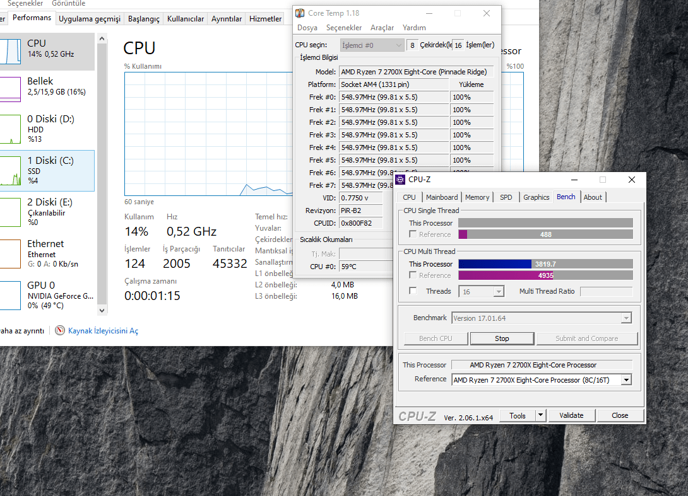Enable the Threads checkbox in CPU-Z
The width and height of the screenshot is (688, 496).
[x=413, y=291]
